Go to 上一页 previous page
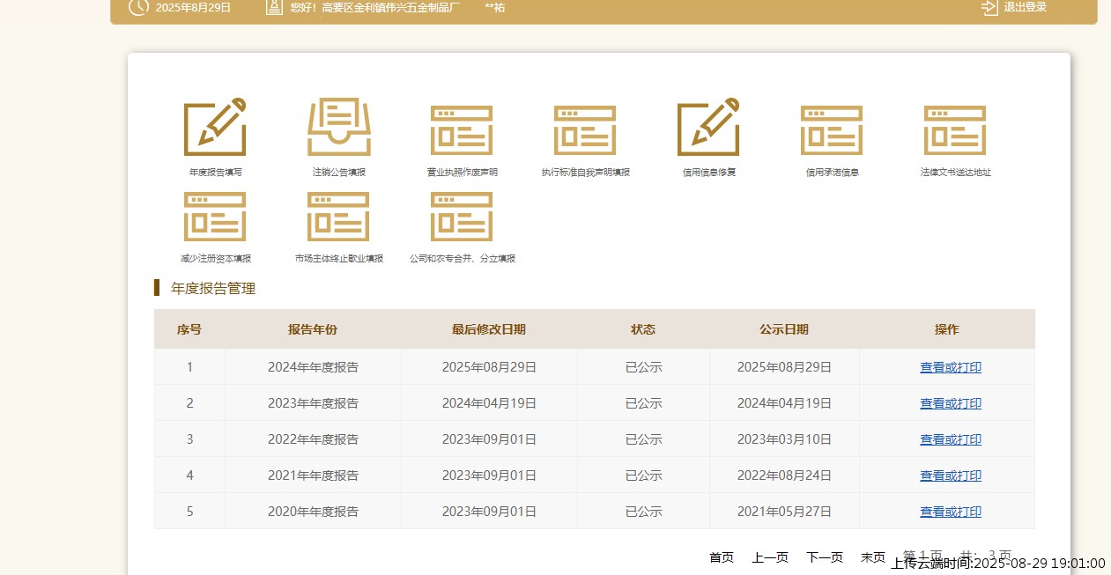Viewport: 1111px width, 575px height. [770, 557]
